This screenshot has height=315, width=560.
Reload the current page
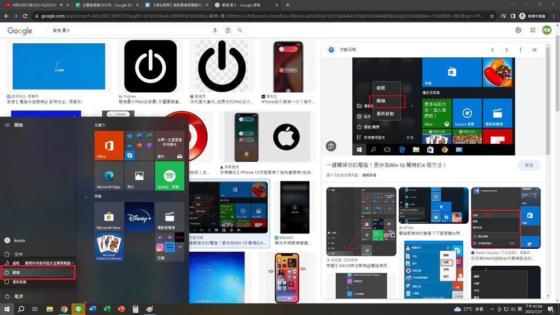[x=25, y=16]
